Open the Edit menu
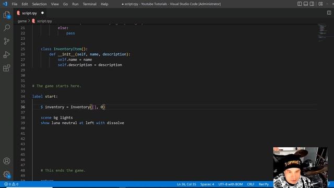Screen dimensions: 334x188 [25, 4]
